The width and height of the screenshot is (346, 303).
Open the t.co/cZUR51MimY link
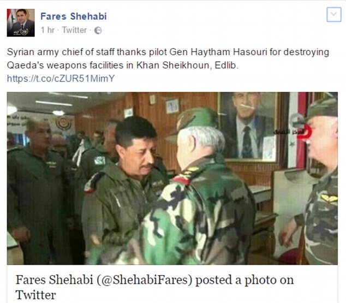(61, 78)
